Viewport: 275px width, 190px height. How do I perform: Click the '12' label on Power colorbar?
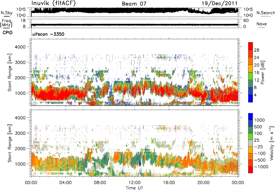coord(256,80)
